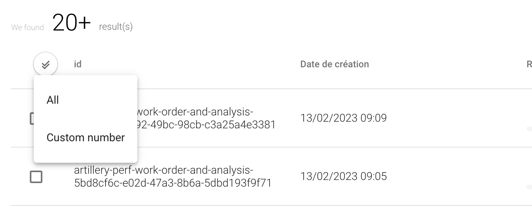The width and height of the screenshot is (532, 223).
Task: Click the 13/02/2023 09:05 date cell
Action: (343, 176)
